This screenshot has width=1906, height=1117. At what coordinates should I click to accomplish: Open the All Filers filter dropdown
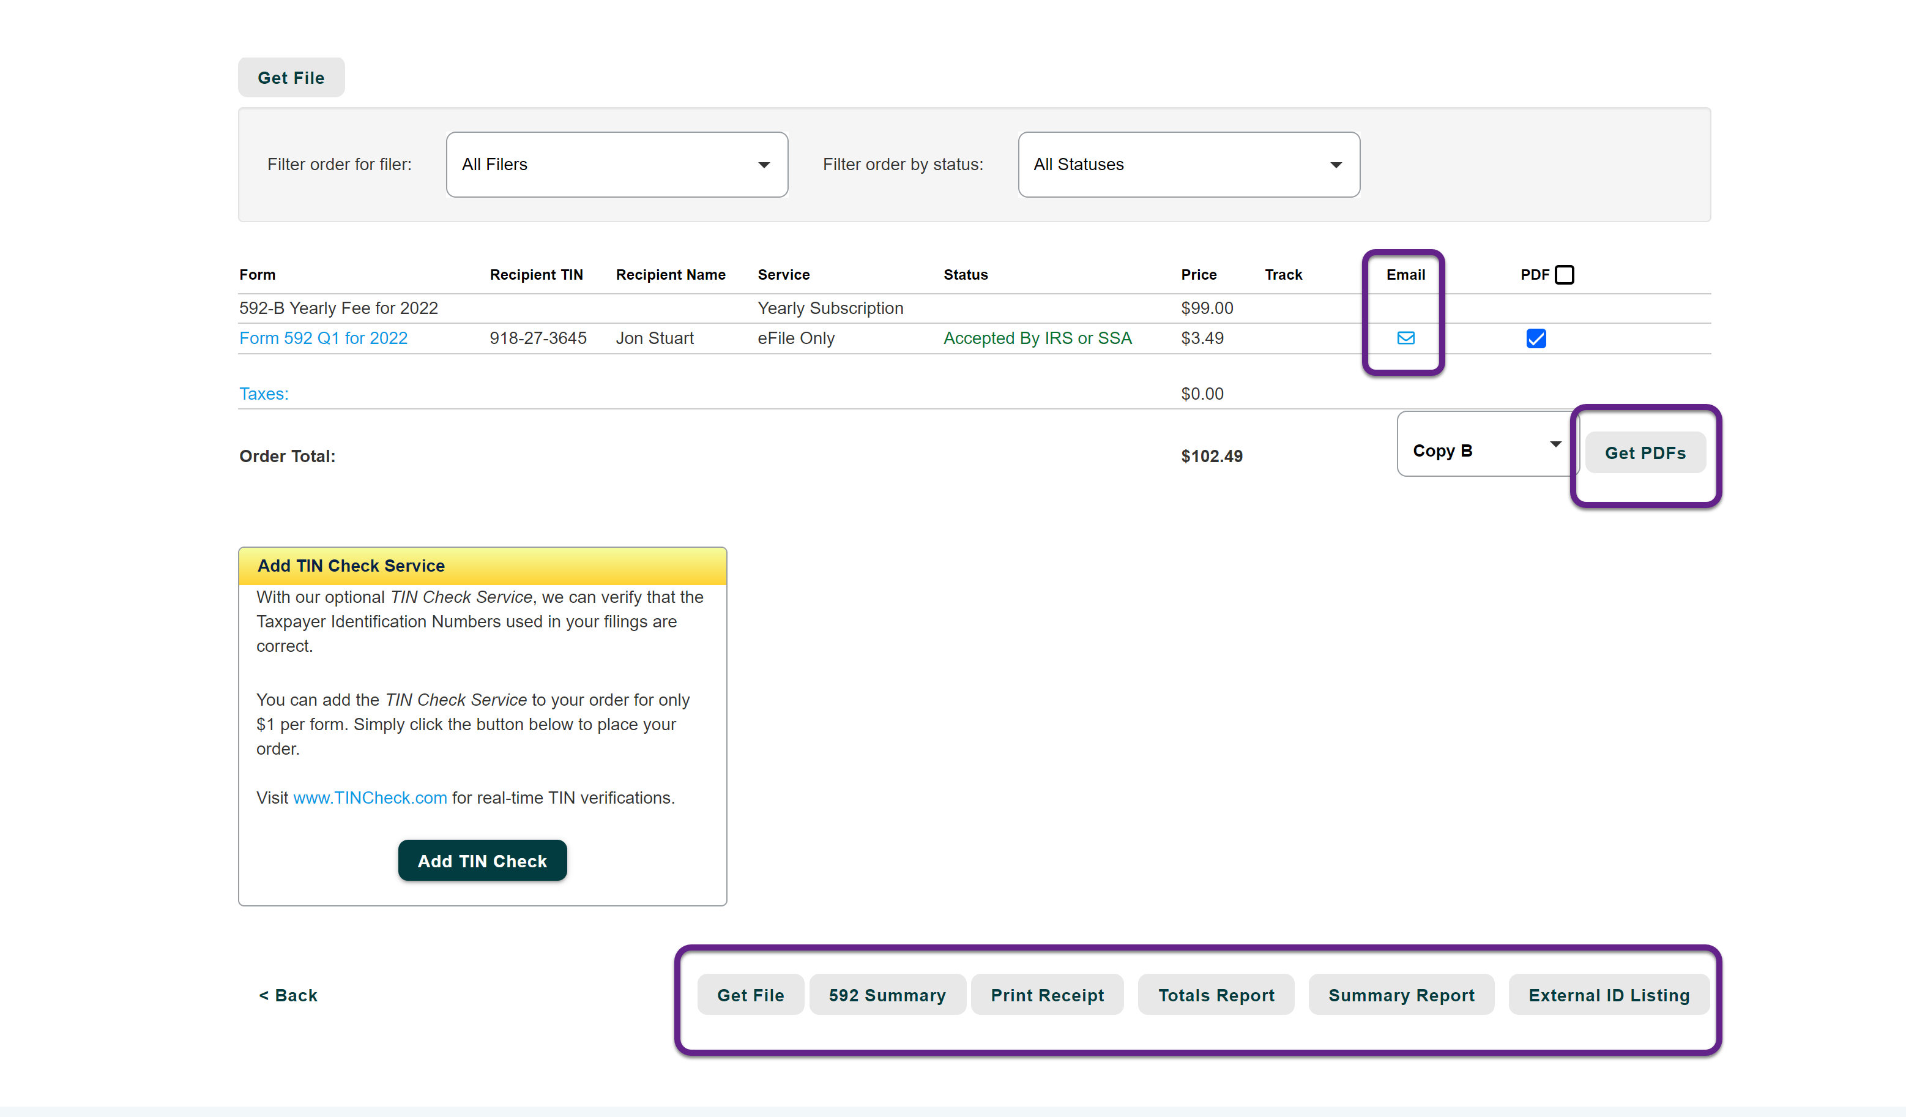616,164
